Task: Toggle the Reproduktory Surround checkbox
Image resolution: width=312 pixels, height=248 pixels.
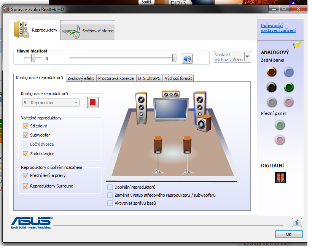Action: [x=25, y=186]
